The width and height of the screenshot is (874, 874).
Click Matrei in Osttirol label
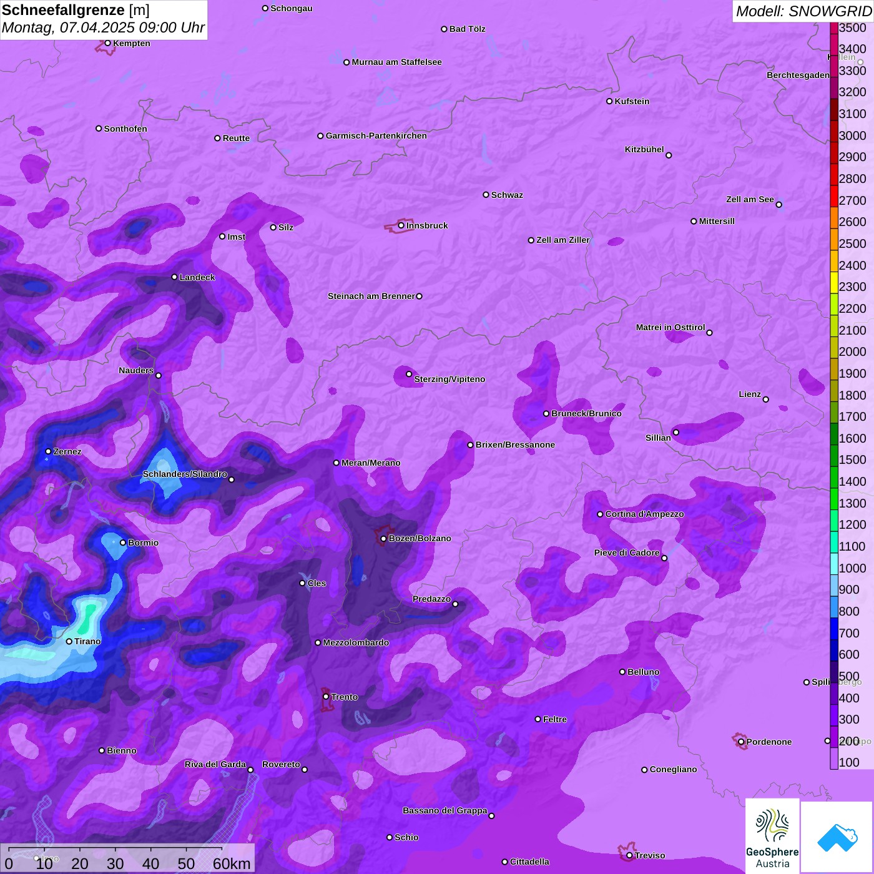tap(670, 327)
